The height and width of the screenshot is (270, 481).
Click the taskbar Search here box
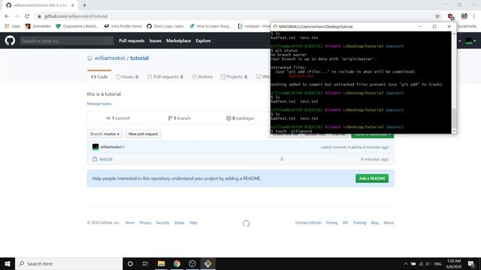pos(68,263)
